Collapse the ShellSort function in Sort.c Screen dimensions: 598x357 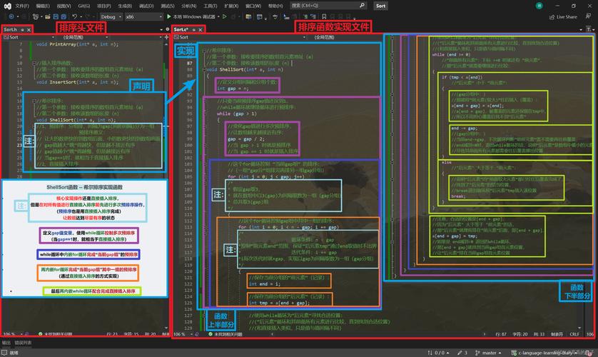(x=204, y=69)
